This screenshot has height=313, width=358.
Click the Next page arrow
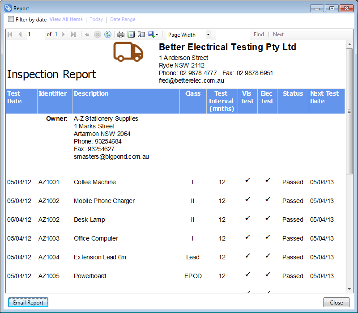pyautogui.click(x=64, y=34)
